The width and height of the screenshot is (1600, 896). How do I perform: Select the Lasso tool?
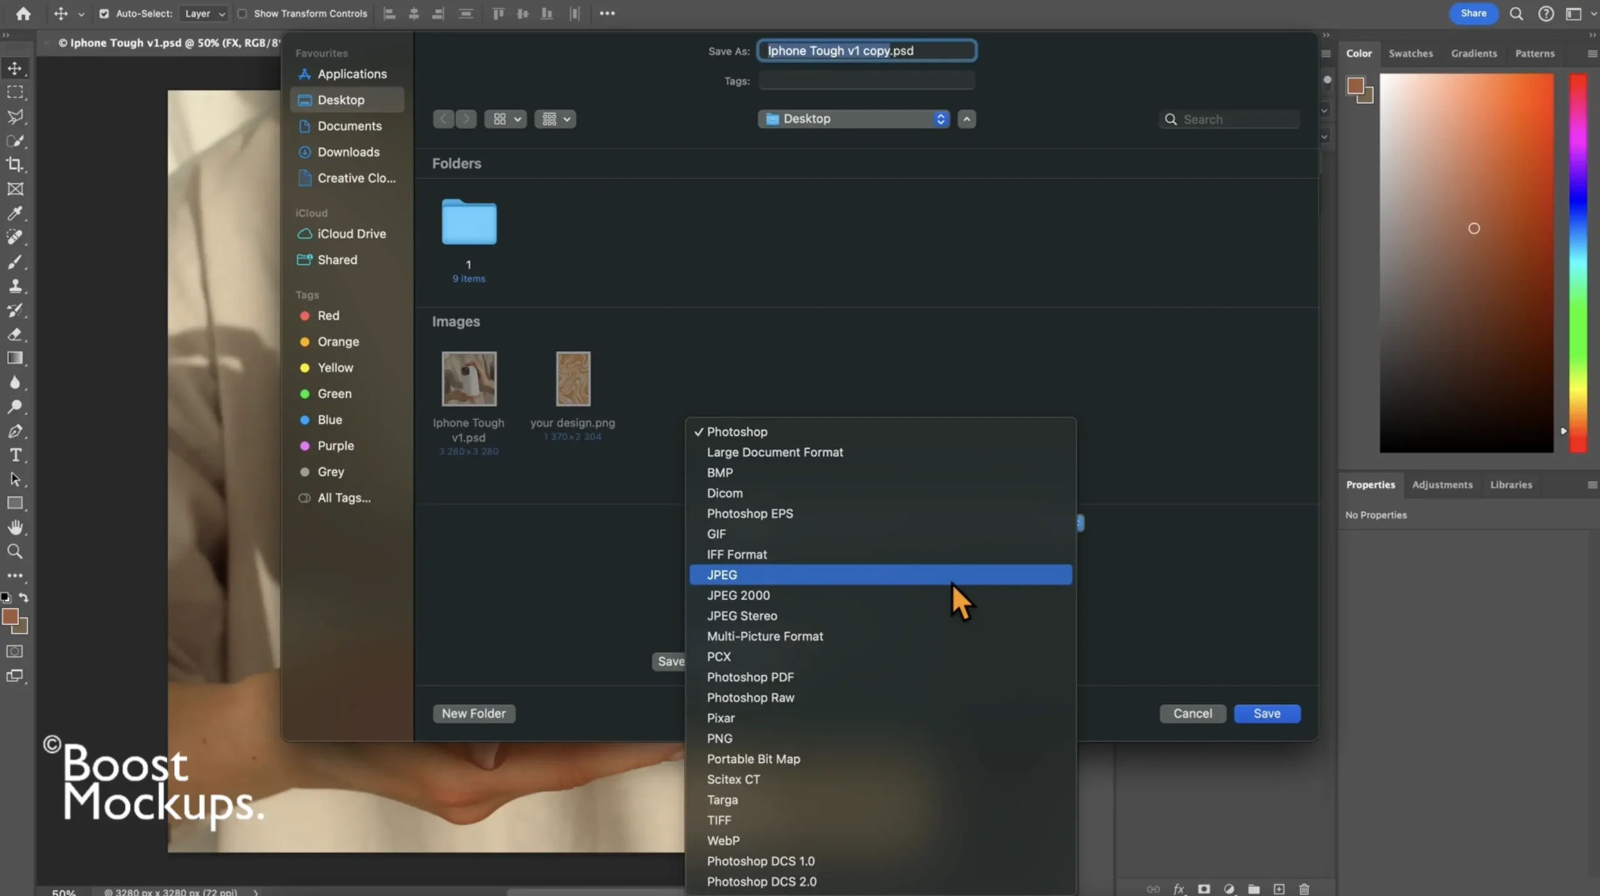(15, 116)
